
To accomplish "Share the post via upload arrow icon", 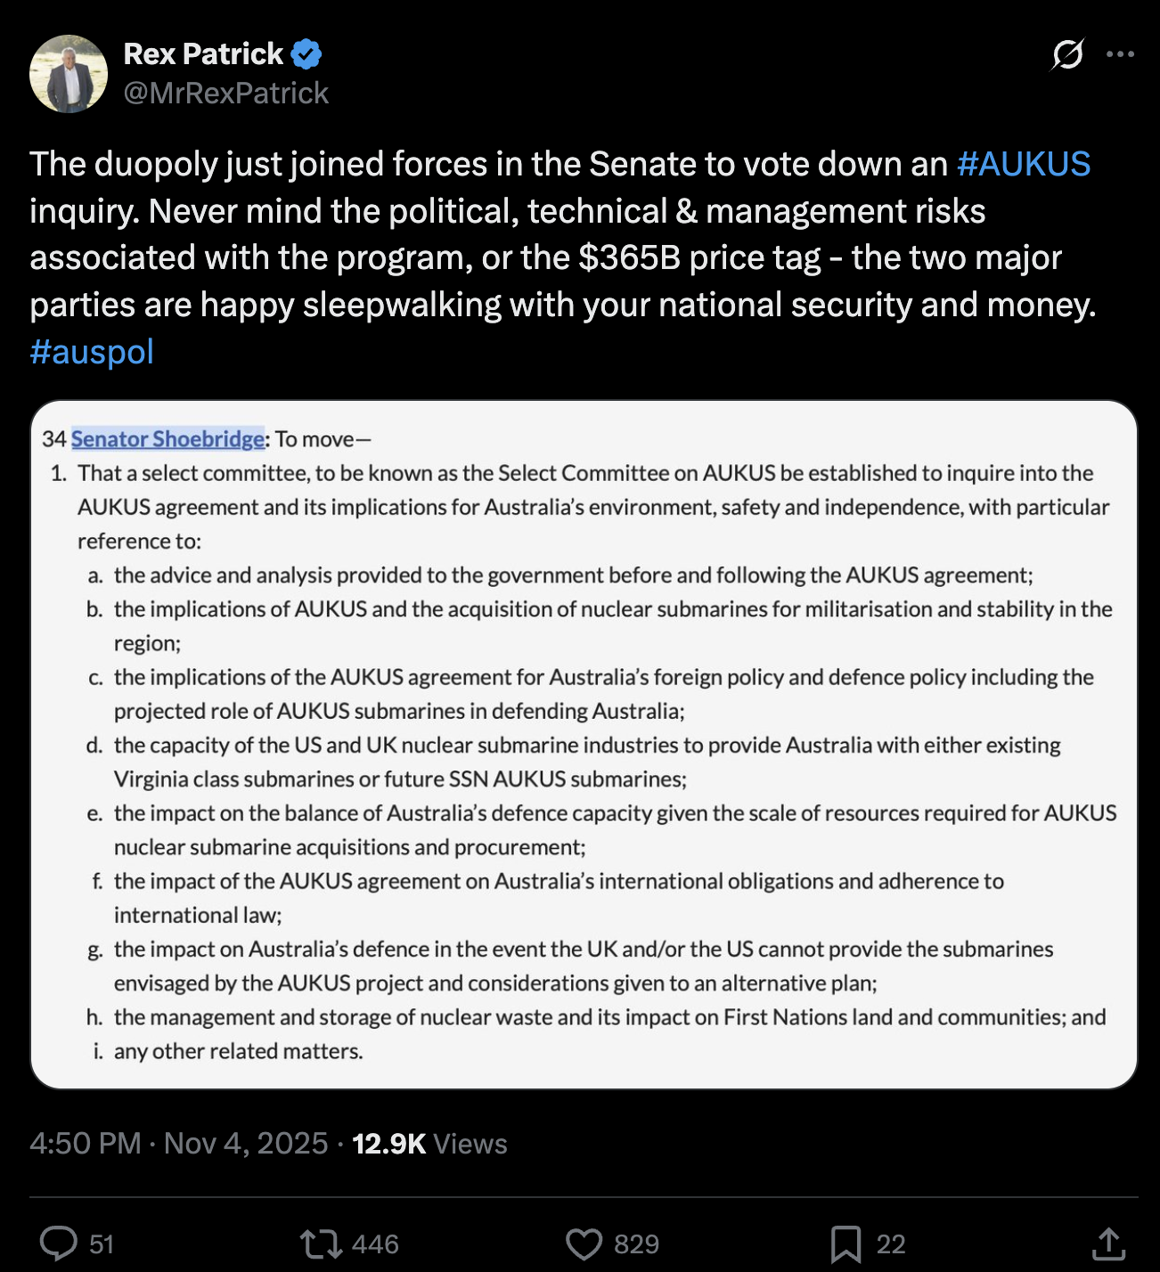I will (x=1108, y=1243).
